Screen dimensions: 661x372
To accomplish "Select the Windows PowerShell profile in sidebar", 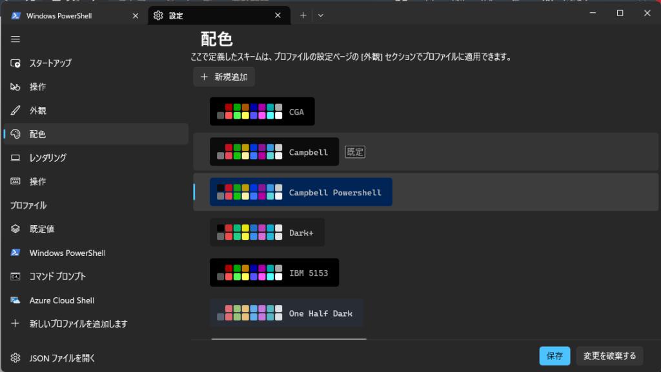I will coord(96,253).
